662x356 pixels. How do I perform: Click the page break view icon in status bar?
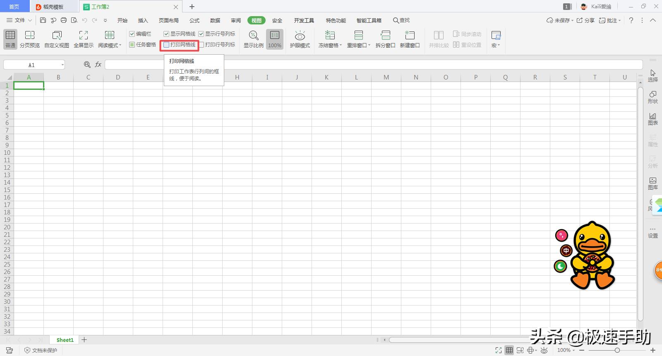(520, 350)
